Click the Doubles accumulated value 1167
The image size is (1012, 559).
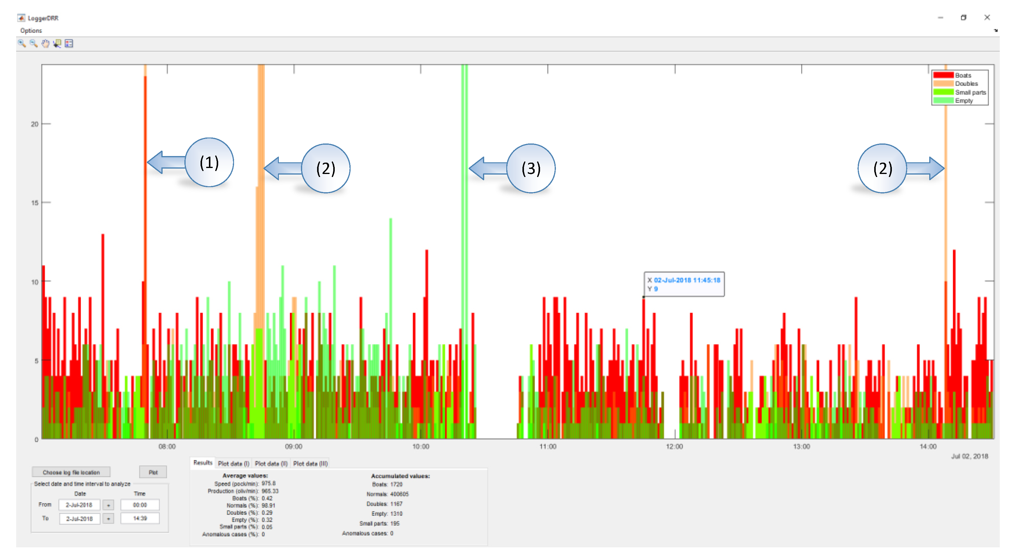[x=396, y=504]
